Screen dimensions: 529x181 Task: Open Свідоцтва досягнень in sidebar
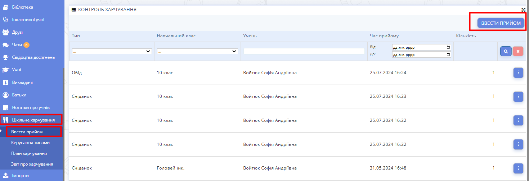pos(33,57)
